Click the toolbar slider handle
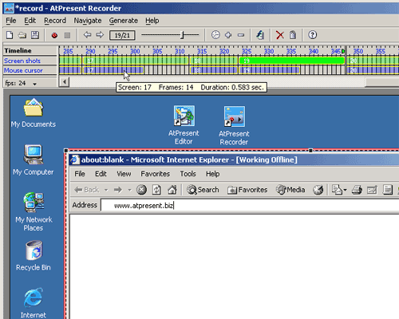Screen dimensions: 399x319 coord(183,35)
